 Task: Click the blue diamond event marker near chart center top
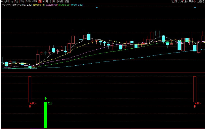click(x=97, y=7)
